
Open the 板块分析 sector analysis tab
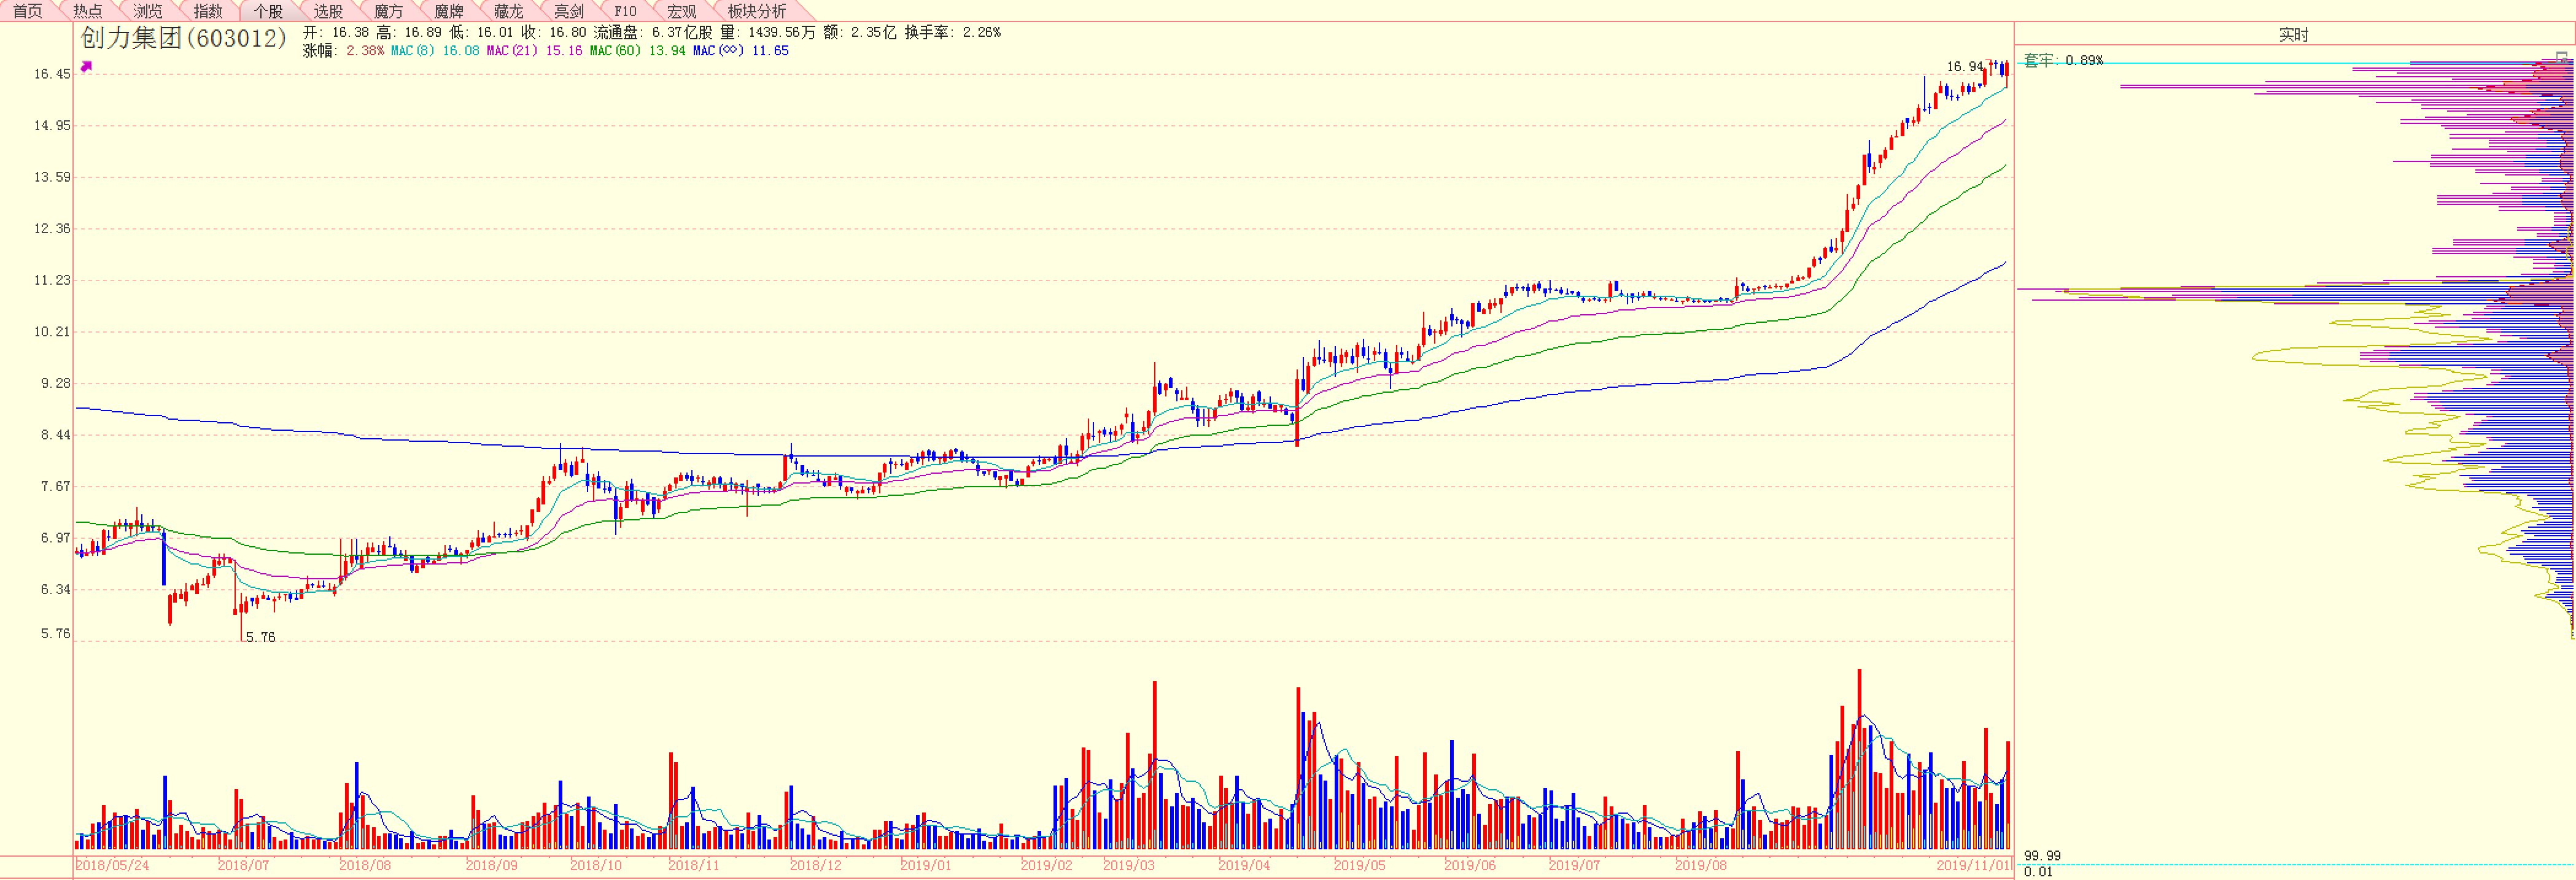756,11
